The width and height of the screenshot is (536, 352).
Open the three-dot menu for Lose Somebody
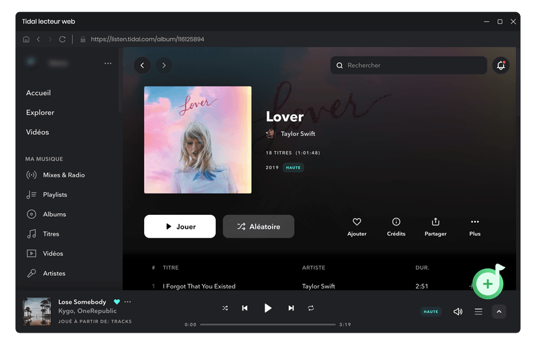(x=127, y=302)
